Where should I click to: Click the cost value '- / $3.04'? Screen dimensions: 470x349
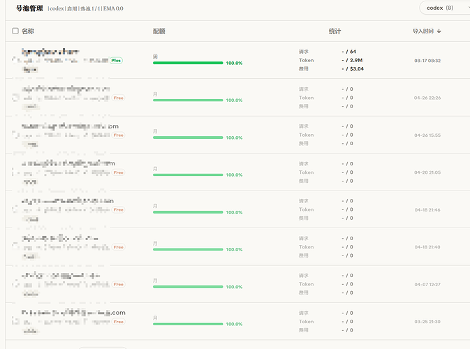pos(353,69)
